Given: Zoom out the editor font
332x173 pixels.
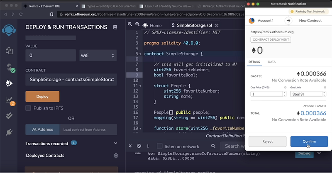Looking at the screenshot, I should 130,24.
